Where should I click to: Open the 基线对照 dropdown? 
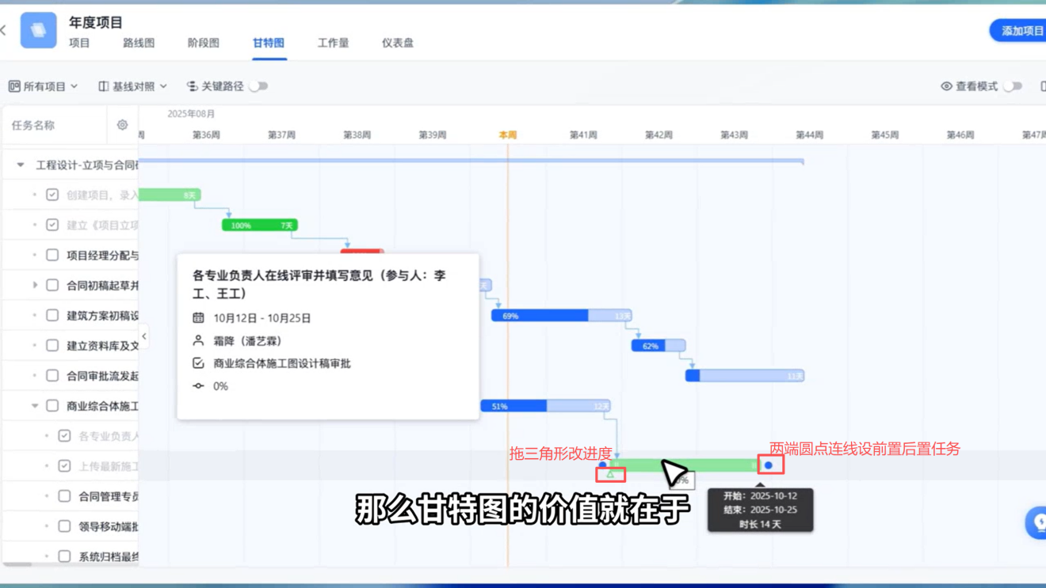[132, 86]
